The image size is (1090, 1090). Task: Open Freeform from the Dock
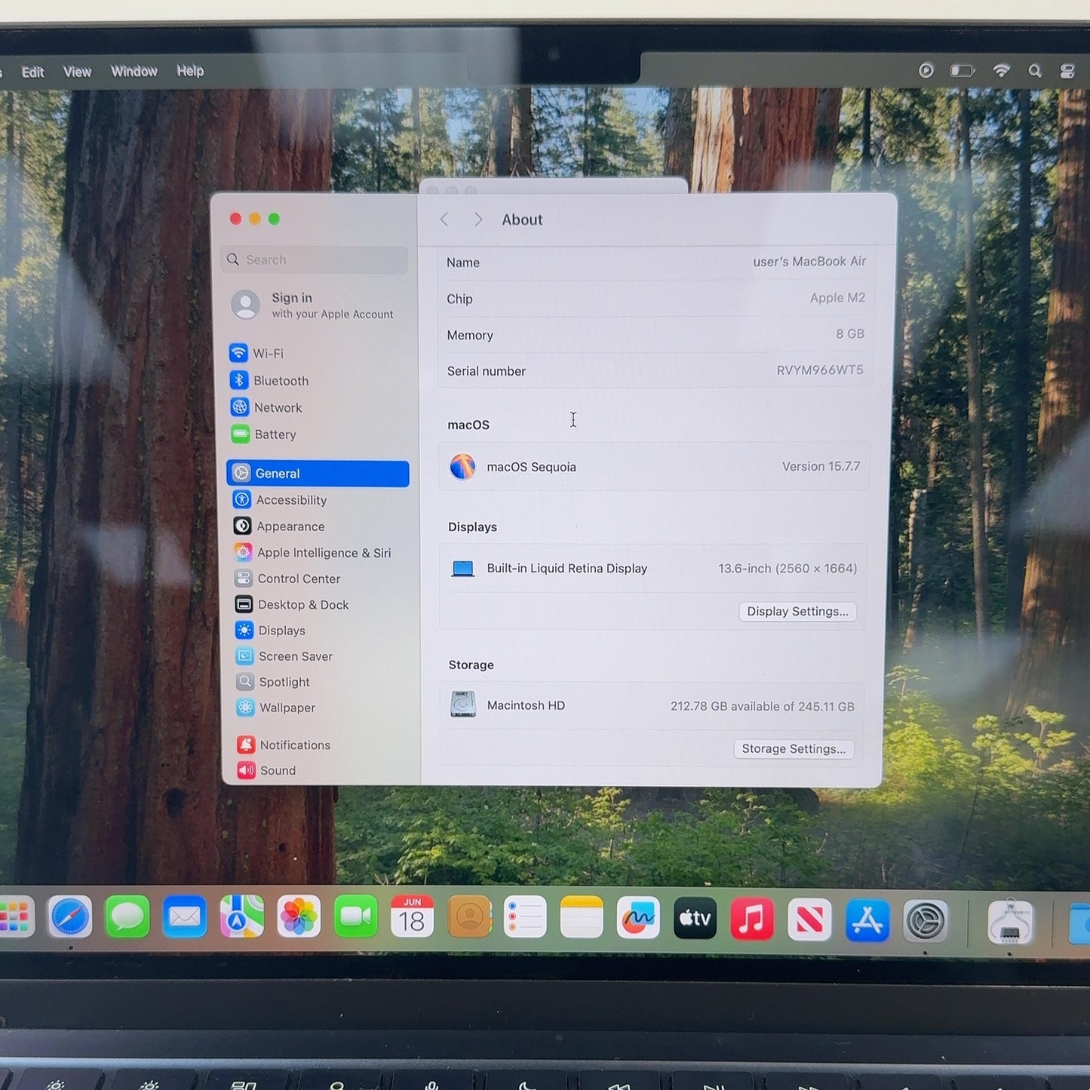click(638, 918)
